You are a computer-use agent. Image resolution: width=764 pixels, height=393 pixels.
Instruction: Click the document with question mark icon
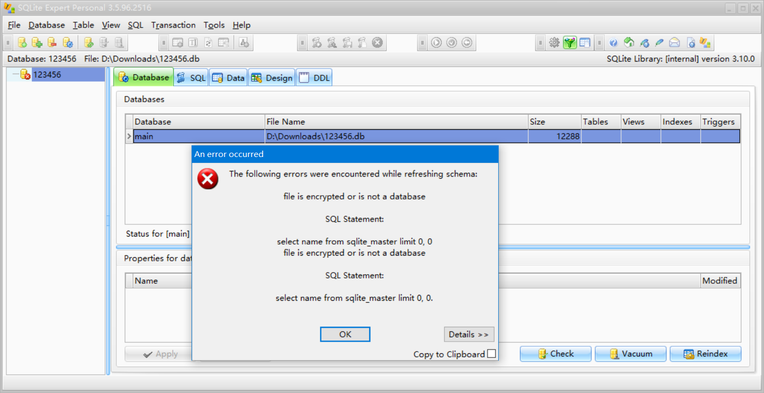[x=691, y=42]
